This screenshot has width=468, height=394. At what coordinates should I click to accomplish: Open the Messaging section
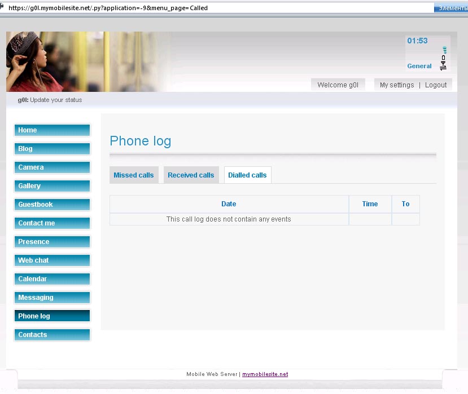tap(52, 298)
